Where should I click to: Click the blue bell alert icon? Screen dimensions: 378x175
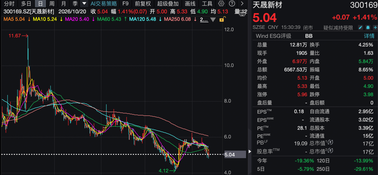368,27
